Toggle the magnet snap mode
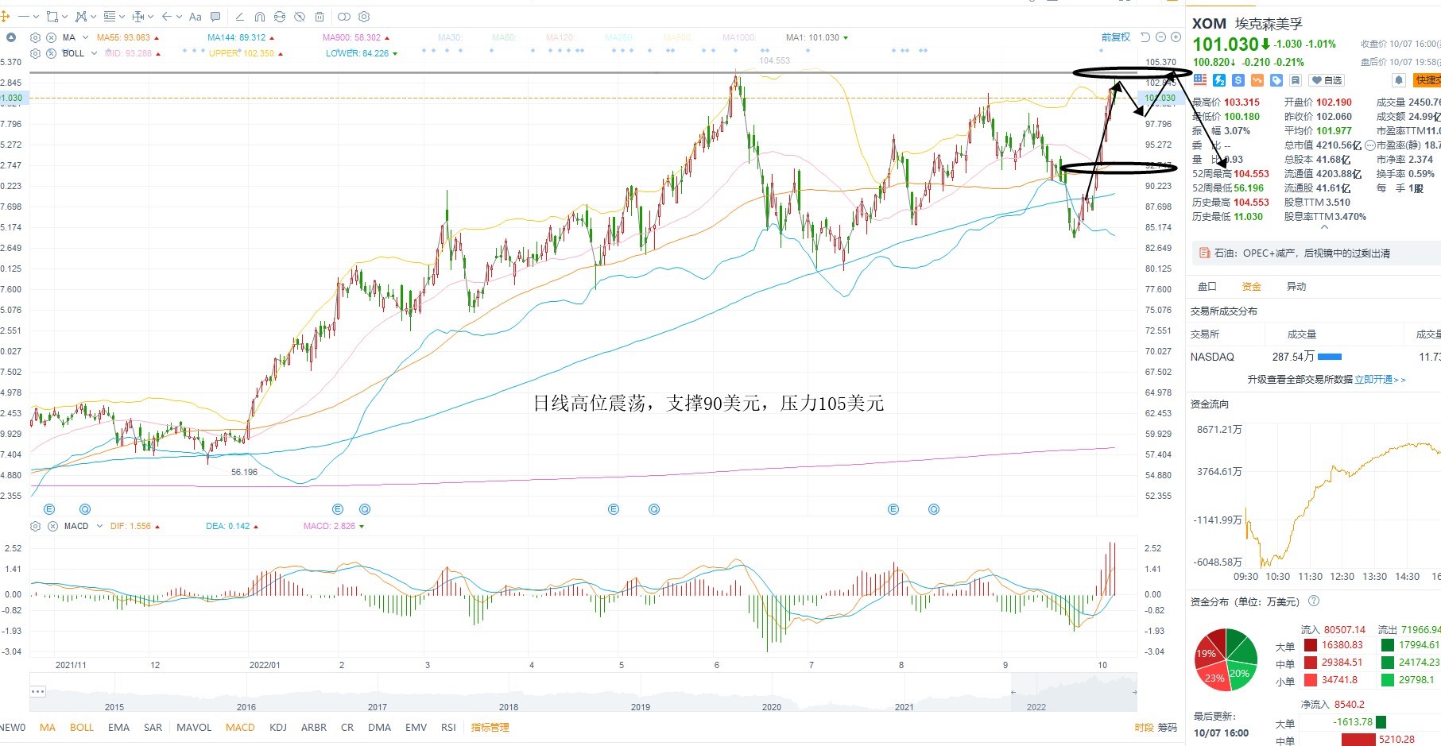 click(260, 17)
